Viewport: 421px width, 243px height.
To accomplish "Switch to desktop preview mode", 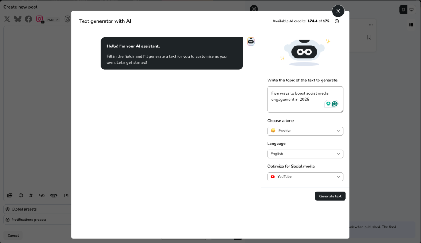I will (412, 9).
